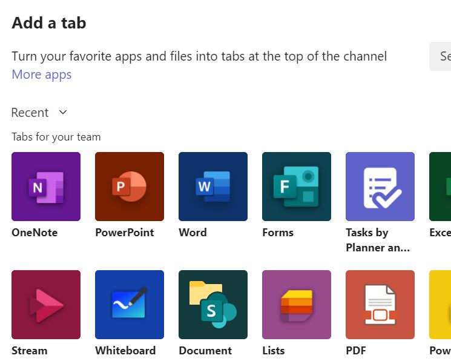Select the PDF app icon
This screenshot has width=451, height=361.
pyautogui.click(x=380, y=305)
